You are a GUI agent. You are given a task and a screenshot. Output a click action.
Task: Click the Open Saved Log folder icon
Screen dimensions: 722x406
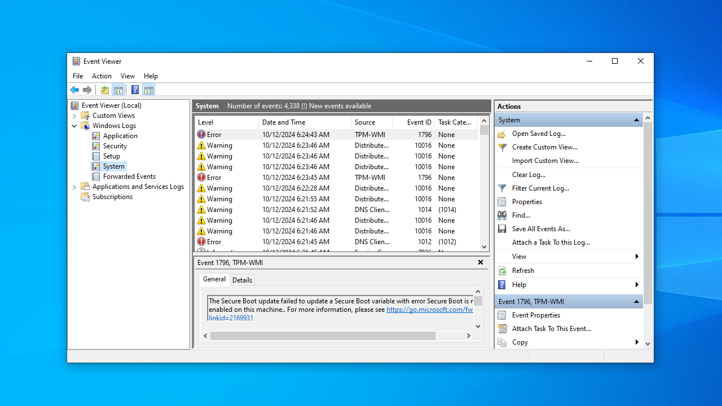tap(502, 134)
